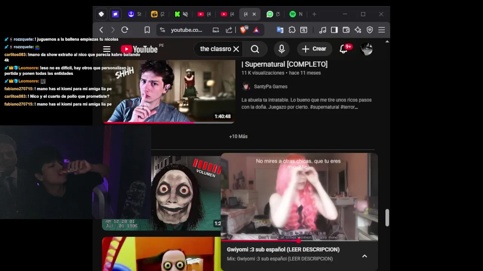Start voice search with microphone
483x271 pixels.
pos(281,49)
